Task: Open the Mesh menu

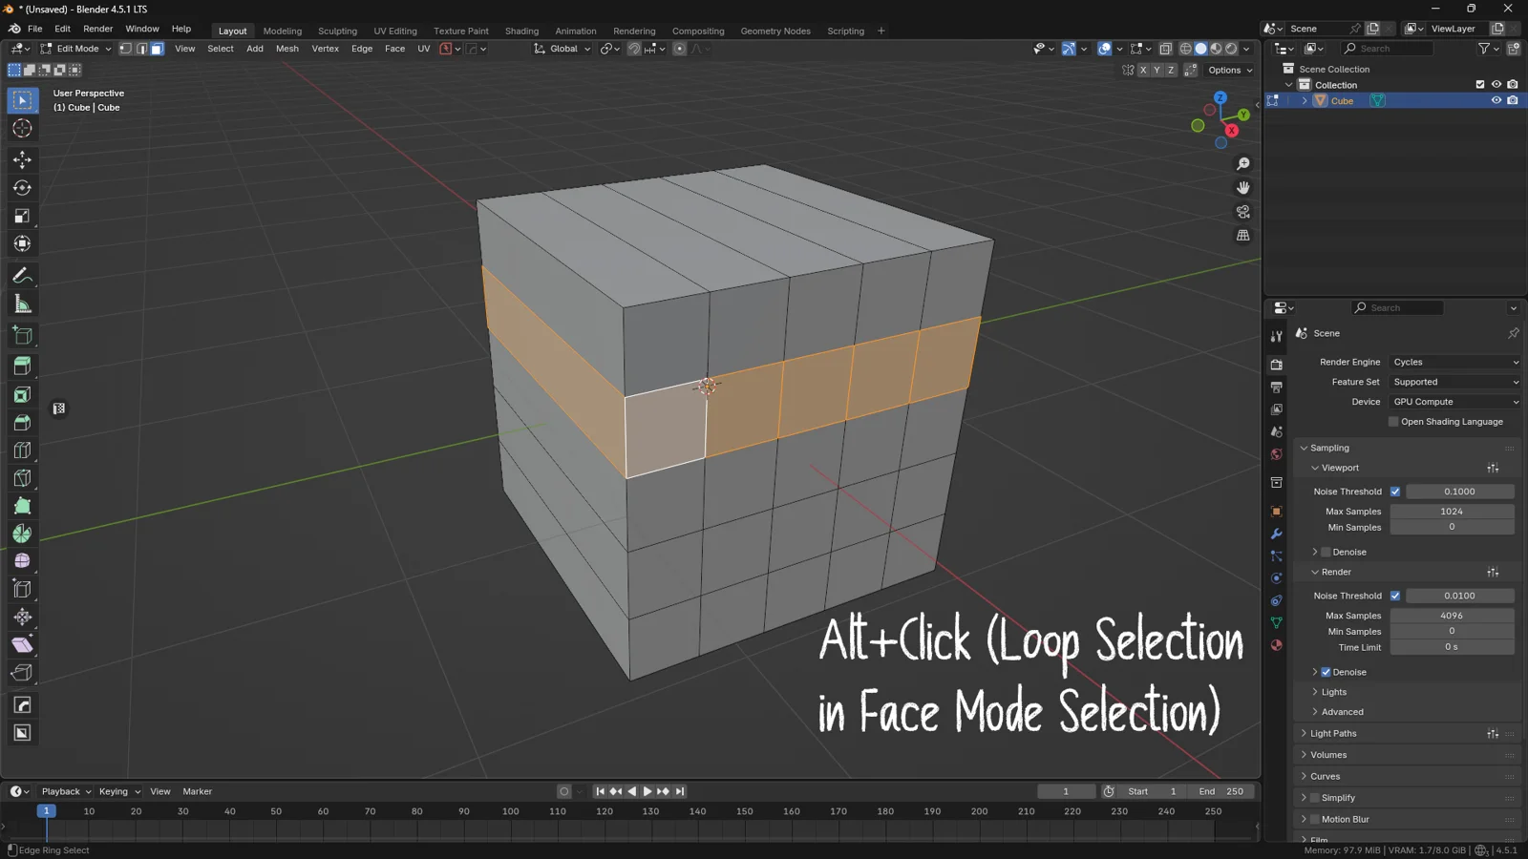Action: coord(286,49)
